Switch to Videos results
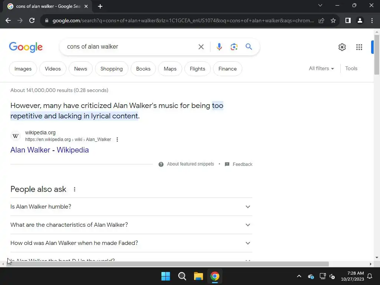The image size is (380, 285). tap(53, 69)
